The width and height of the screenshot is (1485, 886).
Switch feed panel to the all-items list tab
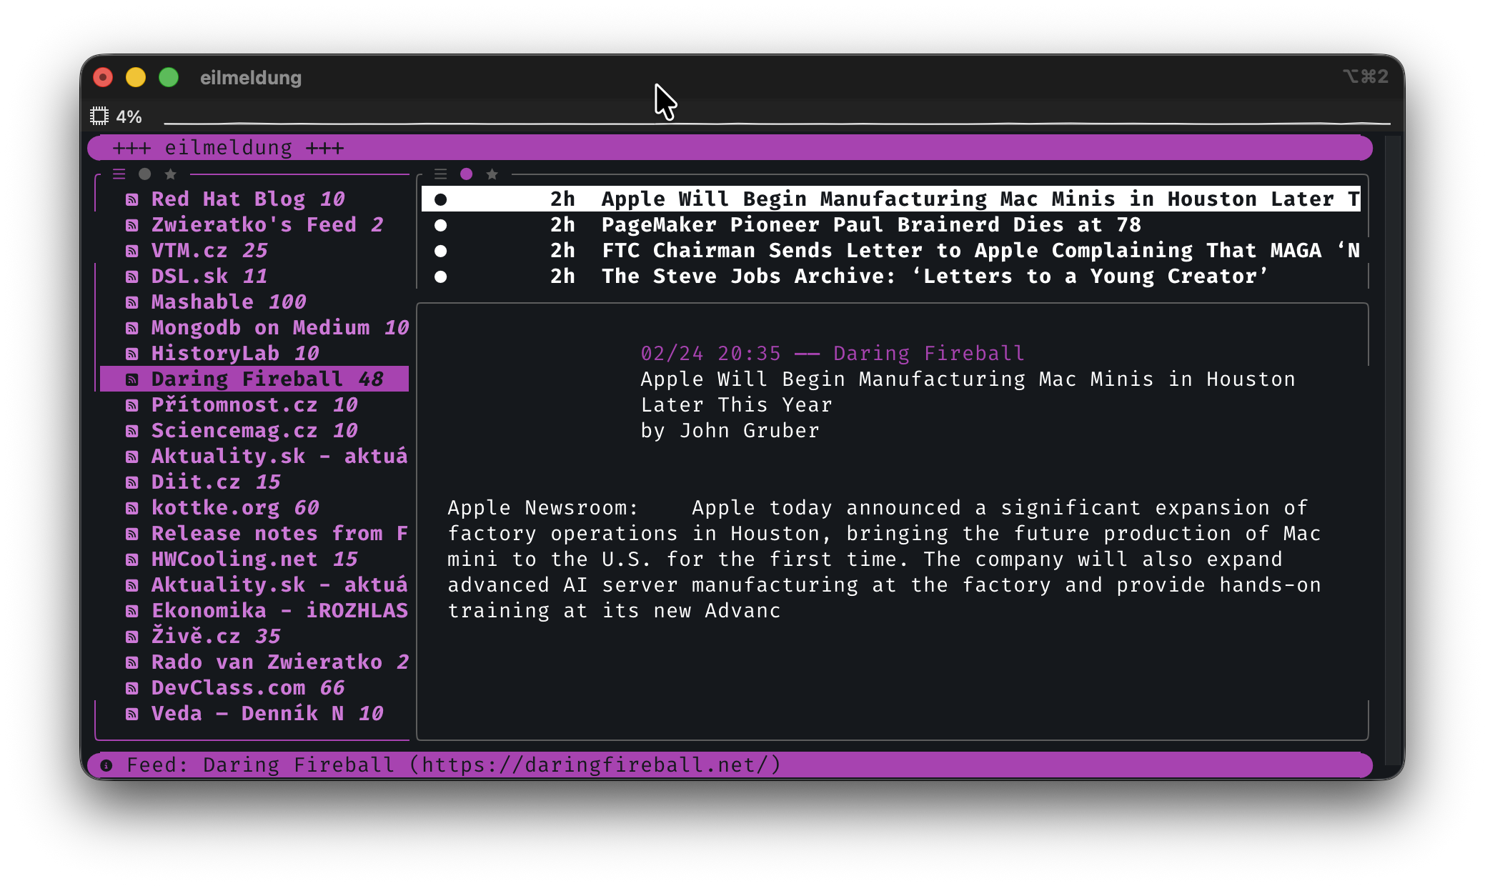point(119,174)
